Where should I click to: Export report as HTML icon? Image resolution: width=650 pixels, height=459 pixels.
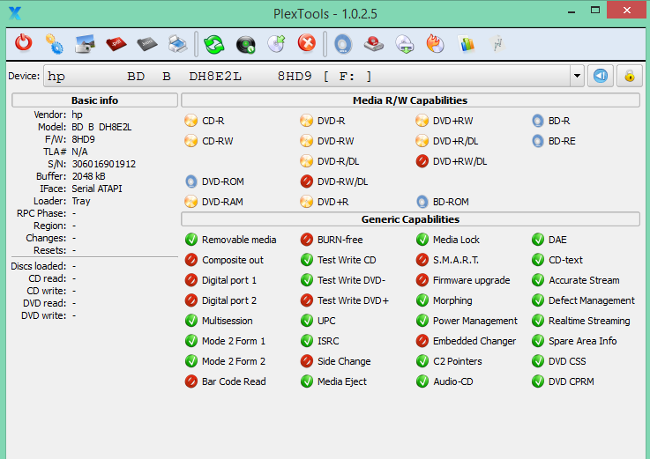[x=147, y=44]
